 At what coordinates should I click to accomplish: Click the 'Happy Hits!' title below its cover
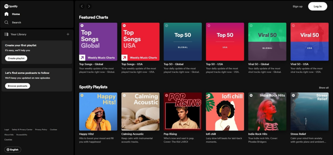click(87, 134)
